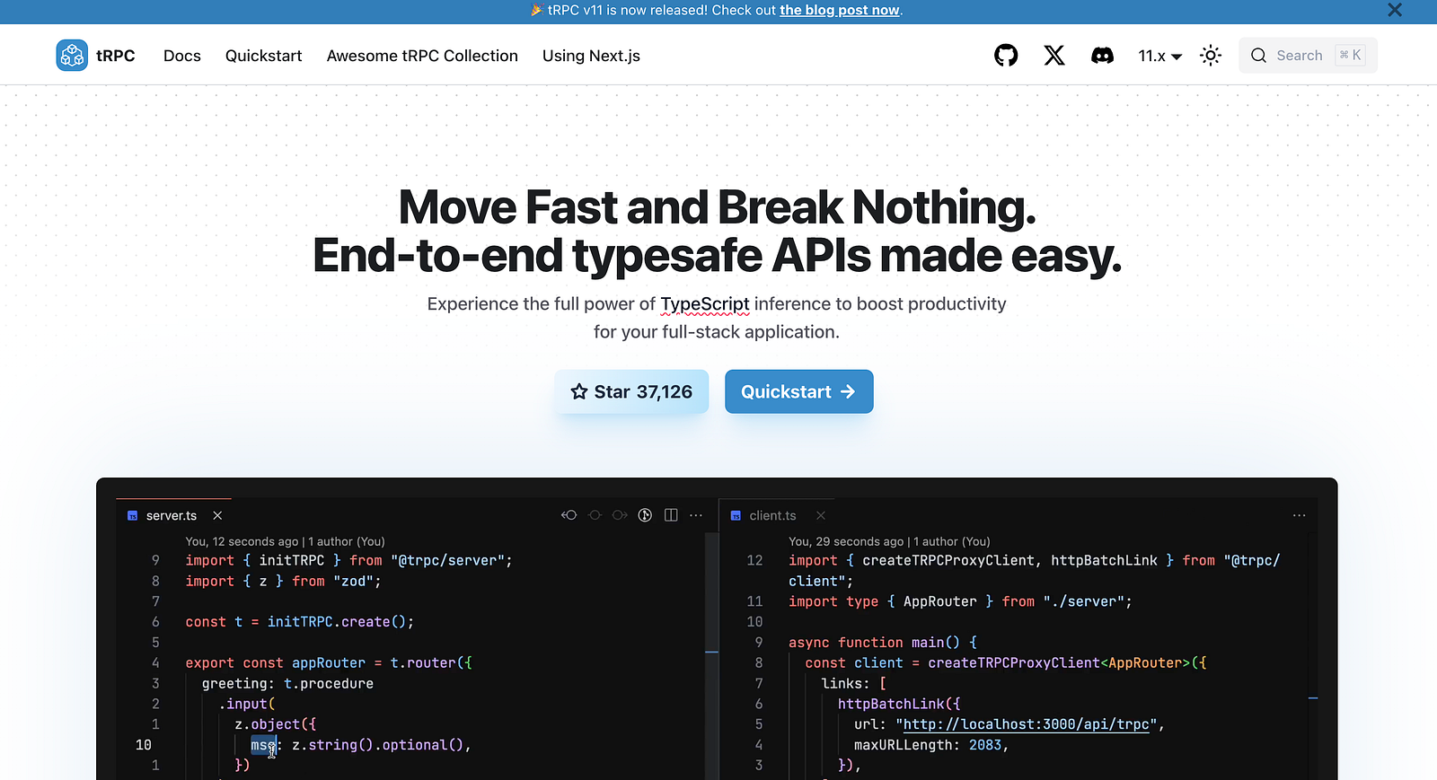Click "greeting: t.procedure" code line
Viewport: 1437px width, 780px height.
(287, 684)
